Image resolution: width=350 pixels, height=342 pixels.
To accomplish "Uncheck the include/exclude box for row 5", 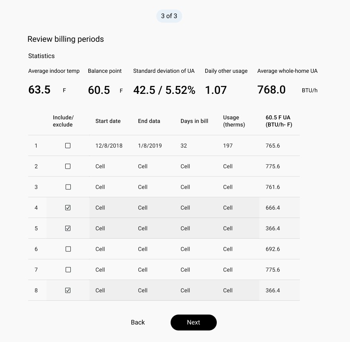I will (x=68, y=228).
